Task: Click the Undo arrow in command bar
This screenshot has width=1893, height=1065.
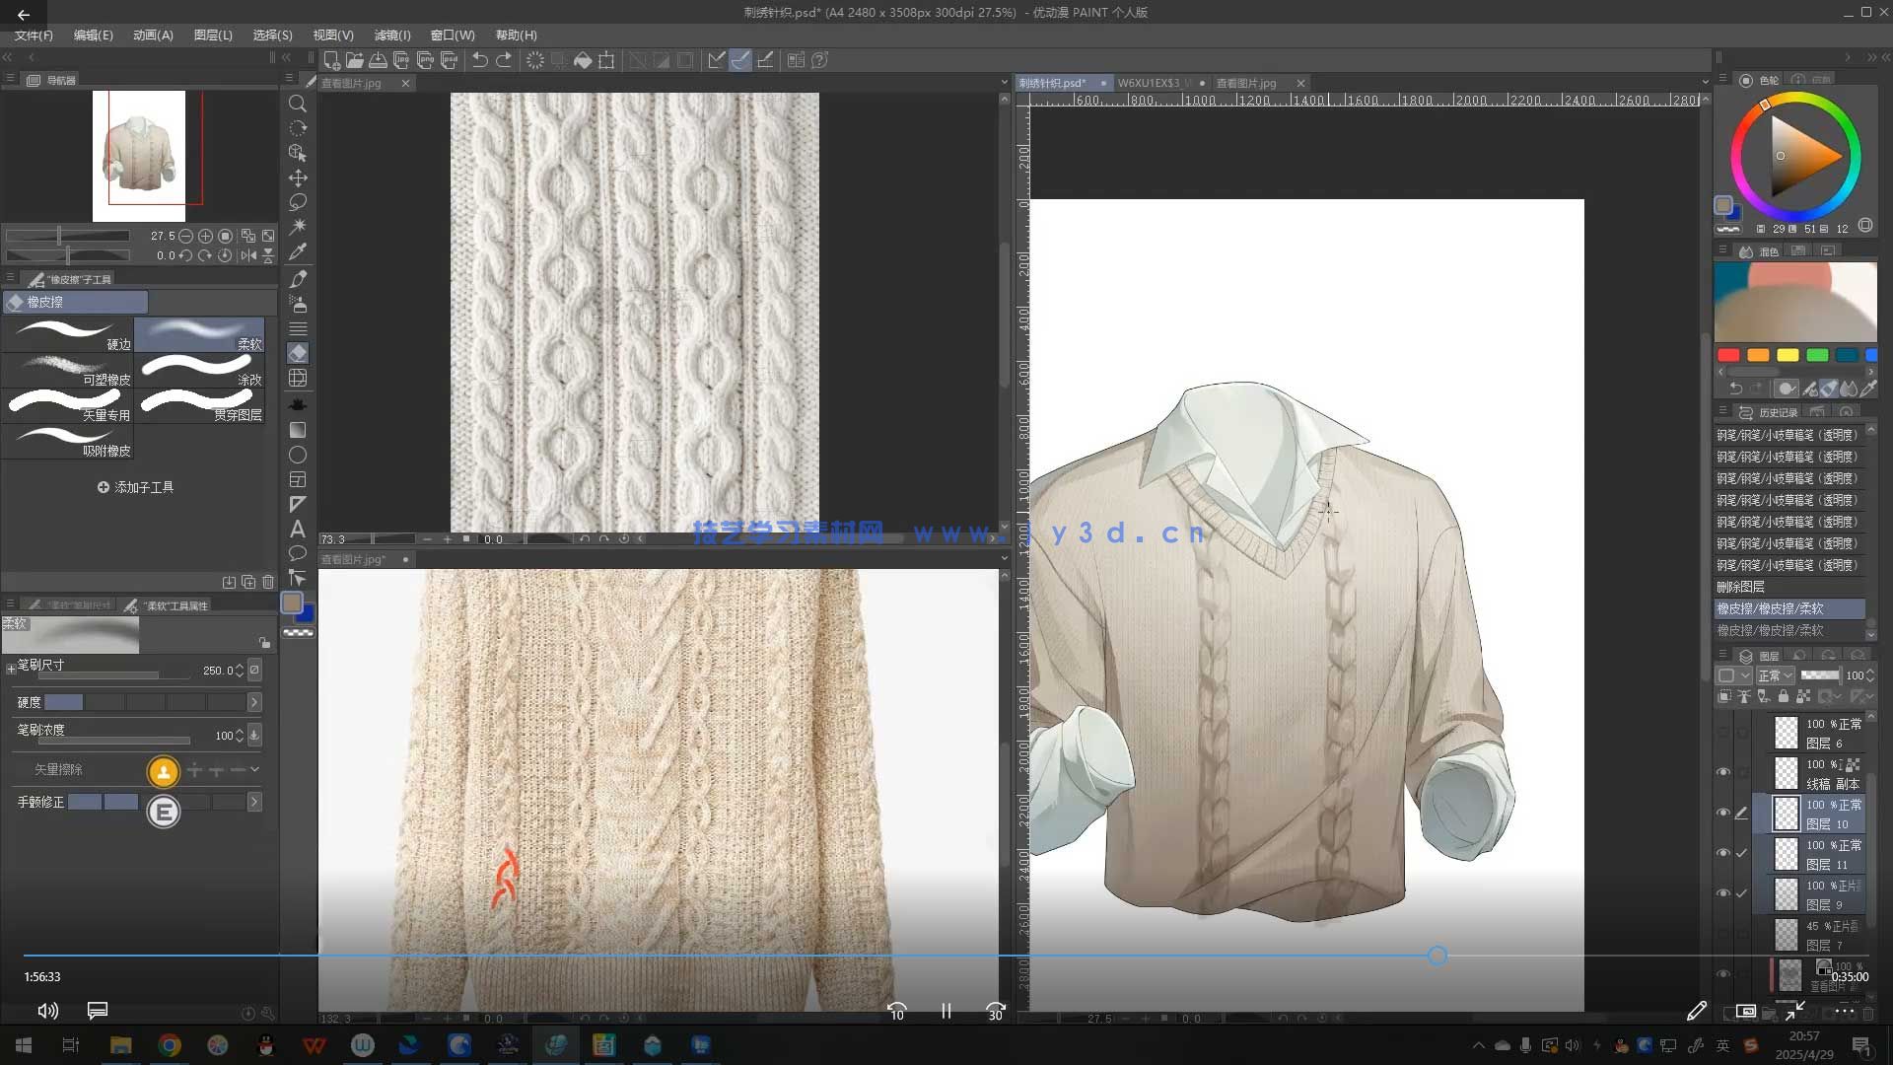Action: 479,60
